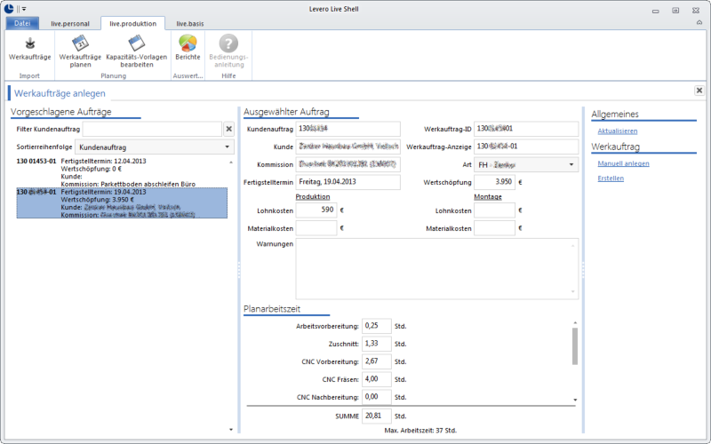This screenshot has height=444, width=711.
Task: Collapse the ribbon with the chevron
Action: (699, 22)
